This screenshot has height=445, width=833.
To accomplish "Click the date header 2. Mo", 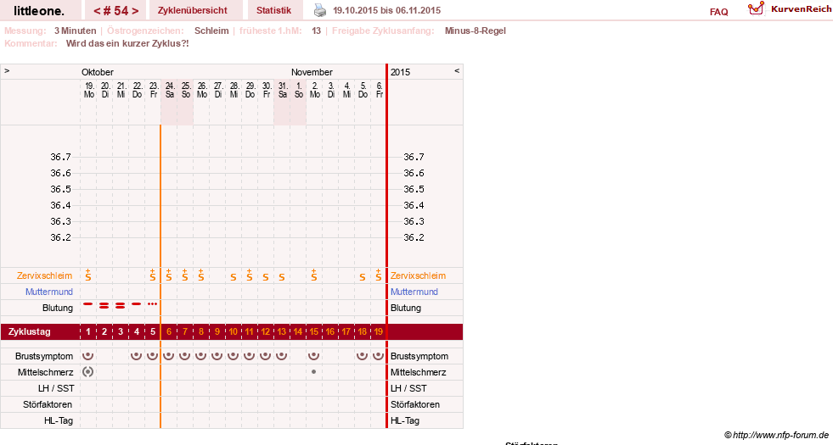I will tap(314, 90).
